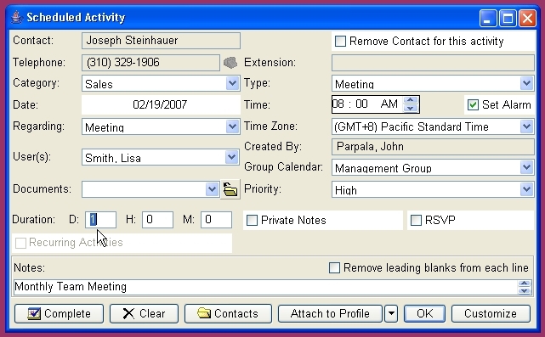Check Remove leading blanks from each line
Screen dimensions: 545x337
[334, 268]
